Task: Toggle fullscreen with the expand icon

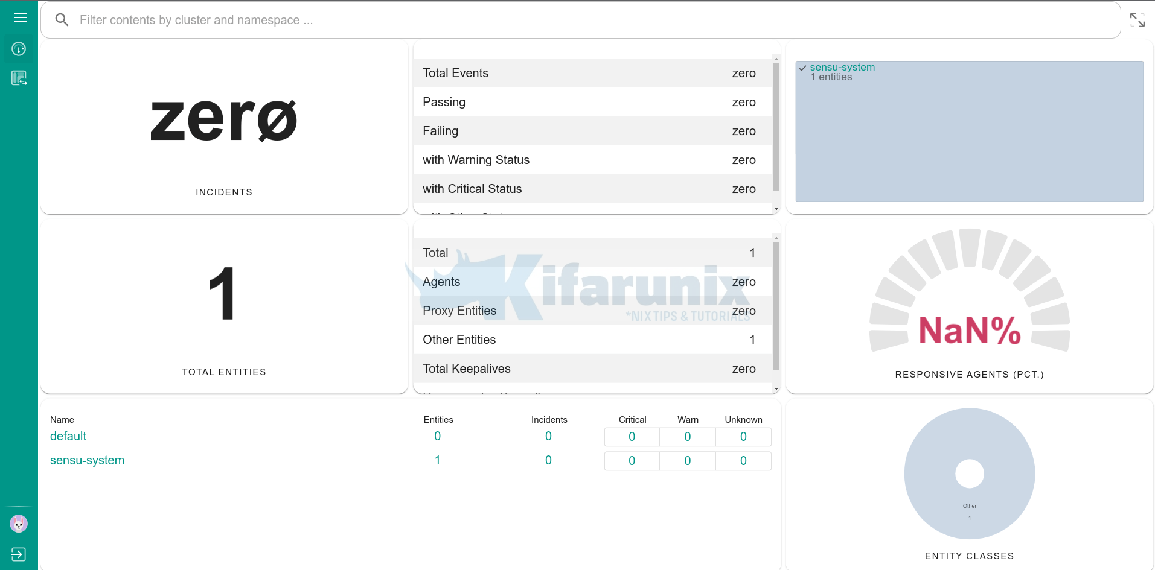Action: tap(1137, 20)
